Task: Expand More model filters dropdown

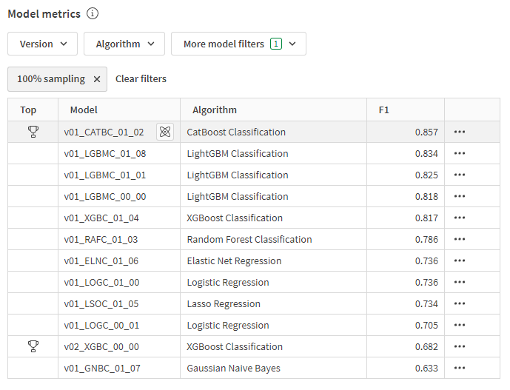Action: pos(238,44)
